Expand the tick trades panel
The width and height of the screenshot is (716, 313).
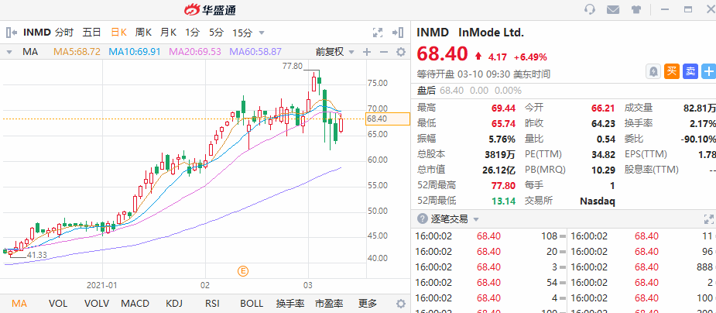(709, 219)
